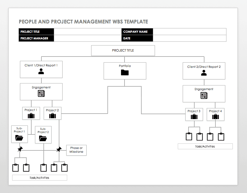Click the person icon under Client 1/Direct Report 1
Viewport: 247px width, 193px height.
[x=41, y=71]
